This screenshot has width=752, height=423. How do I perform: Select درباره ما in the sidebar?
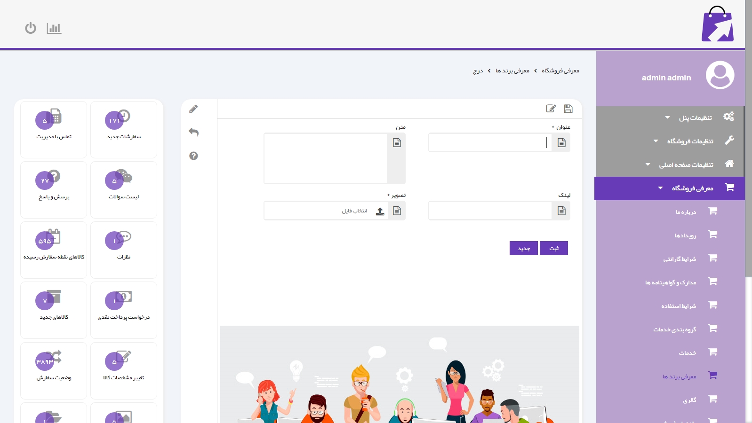pos(686,212)
